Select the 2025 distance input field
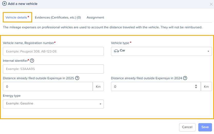Image resolution: width=214 pixels, height=134 pixels. [x=48, y=87]
